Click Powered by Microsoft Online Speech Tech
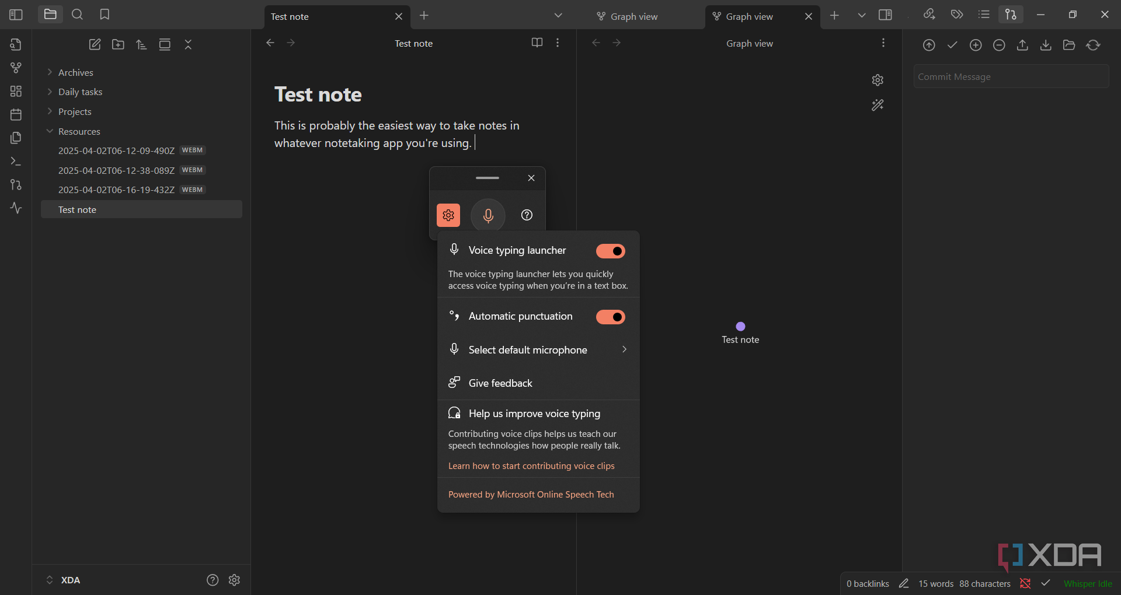This screenshot has width=1121, height=595. (531, 494)
